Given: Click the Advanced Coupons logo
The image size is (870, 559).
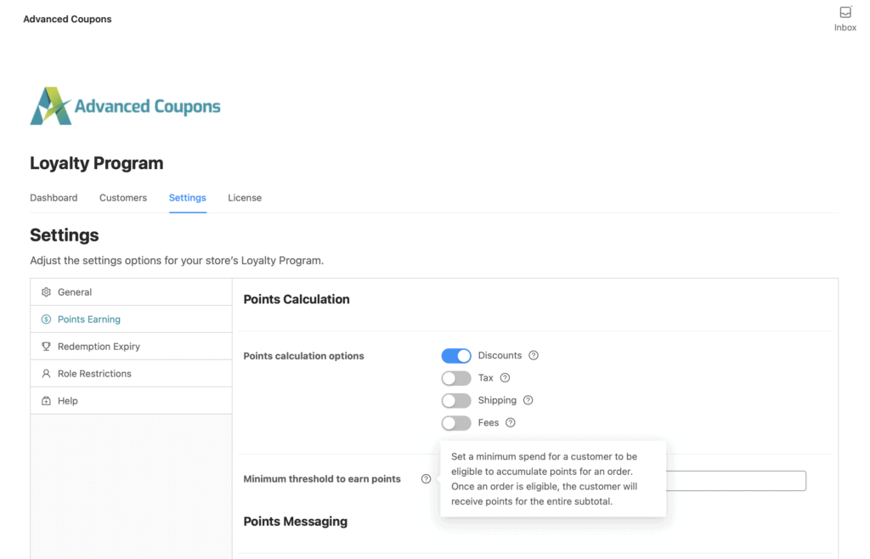Looking at the screenshot, I should pos(126,106).
